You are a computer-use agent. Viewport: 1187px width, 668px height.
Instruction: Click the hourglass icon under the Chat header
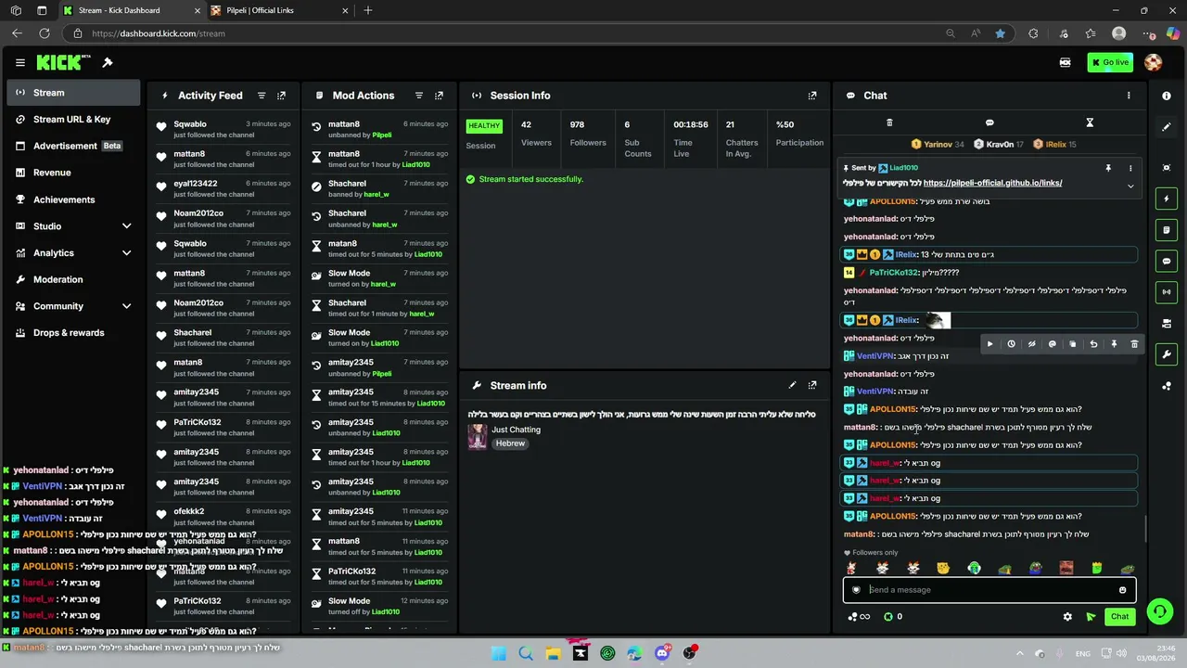click(x=1090, y=122)
